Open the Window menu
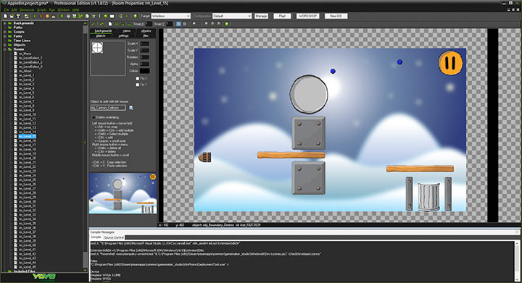 tap(64, 10)
